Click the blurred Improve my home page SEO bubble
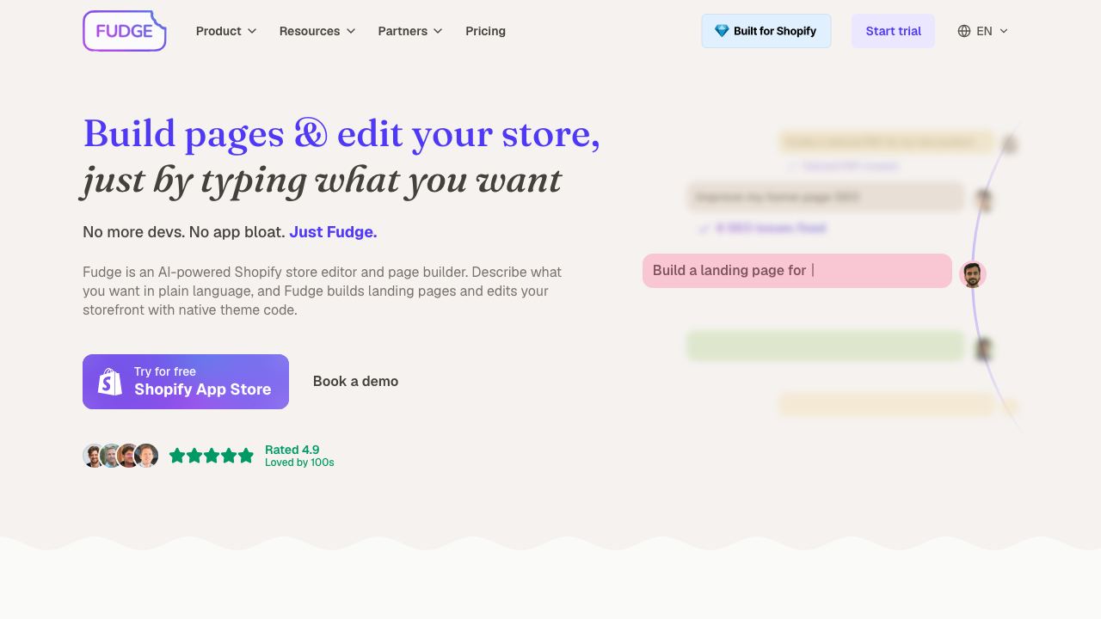The height and width of the screenshot is (619, 1101). pyautogui.click(x=826, y=197)
